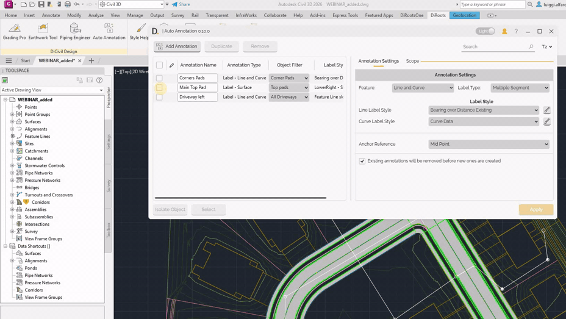Open the Annotate ribbon tab
566x319 pixels.
(51, 15)
